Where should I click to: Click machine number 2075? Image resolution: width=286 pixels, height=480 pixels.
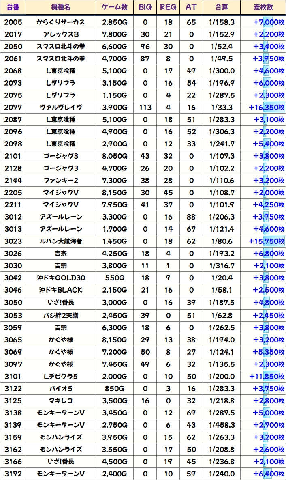pos(13,95)
